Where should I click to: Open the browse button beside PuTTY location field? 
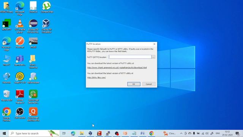point(153,57)
